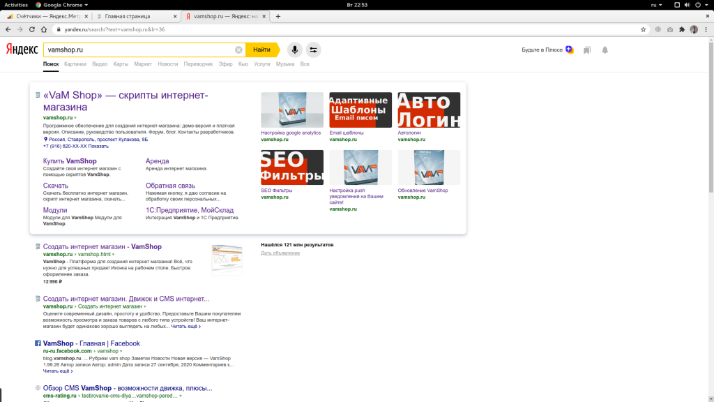Expand Читать ещё under Facebook result

(x=58, y=371)
